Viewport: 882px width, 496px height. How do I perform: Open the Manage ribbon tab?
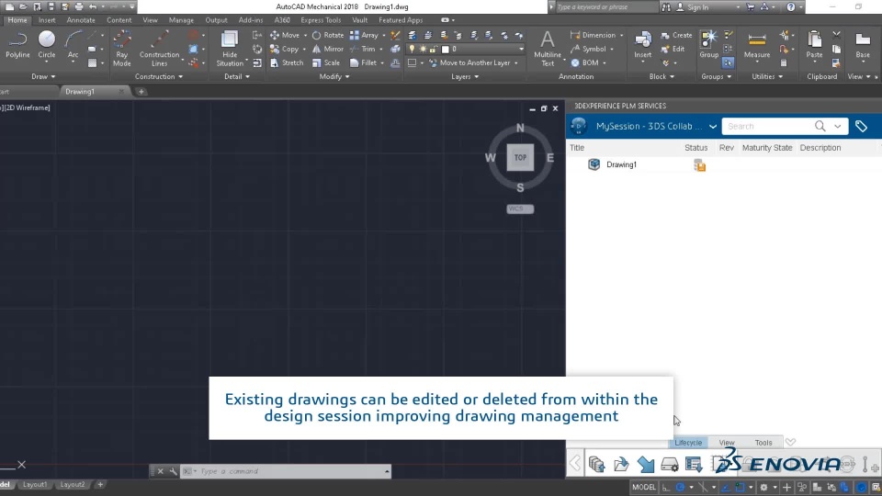[x=181, y=20]
